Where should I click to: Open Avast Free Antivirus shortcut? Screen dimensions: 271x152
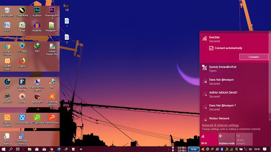[x=52, y=100]
